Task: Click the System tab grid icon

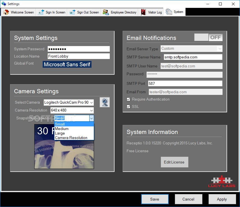Action: pos(169,12)
